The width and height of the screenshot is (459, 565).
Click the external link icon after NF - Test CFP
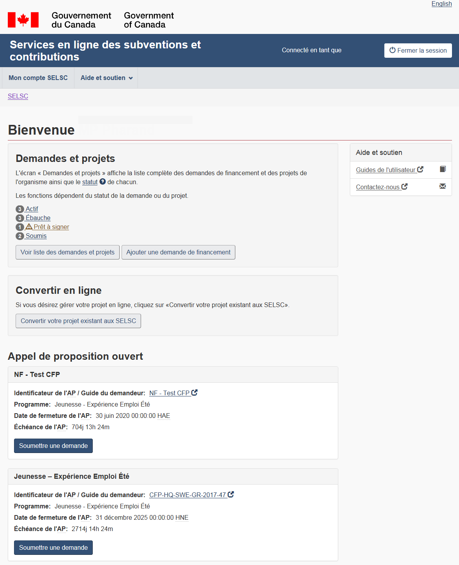coord(194,393)
